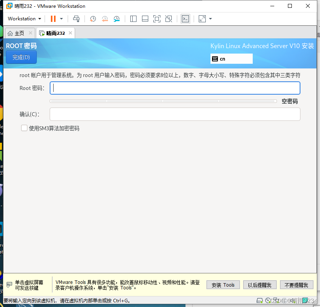Viewport: 320px width, 307px height.
Task: Expand the power options dropdown arrow
Action: click(61, 19)
